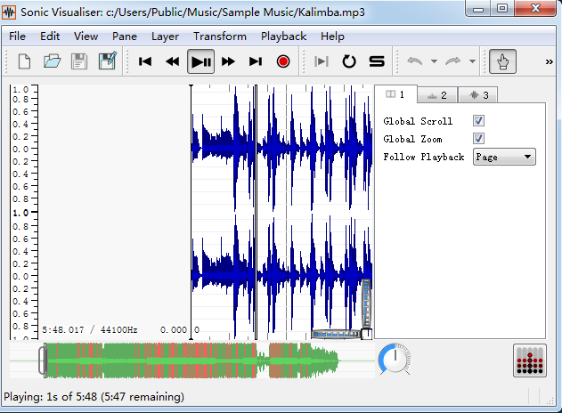Toggle Solo Current Pane button
The height and width of the screenshot is (413, 562).
point(377,61)
